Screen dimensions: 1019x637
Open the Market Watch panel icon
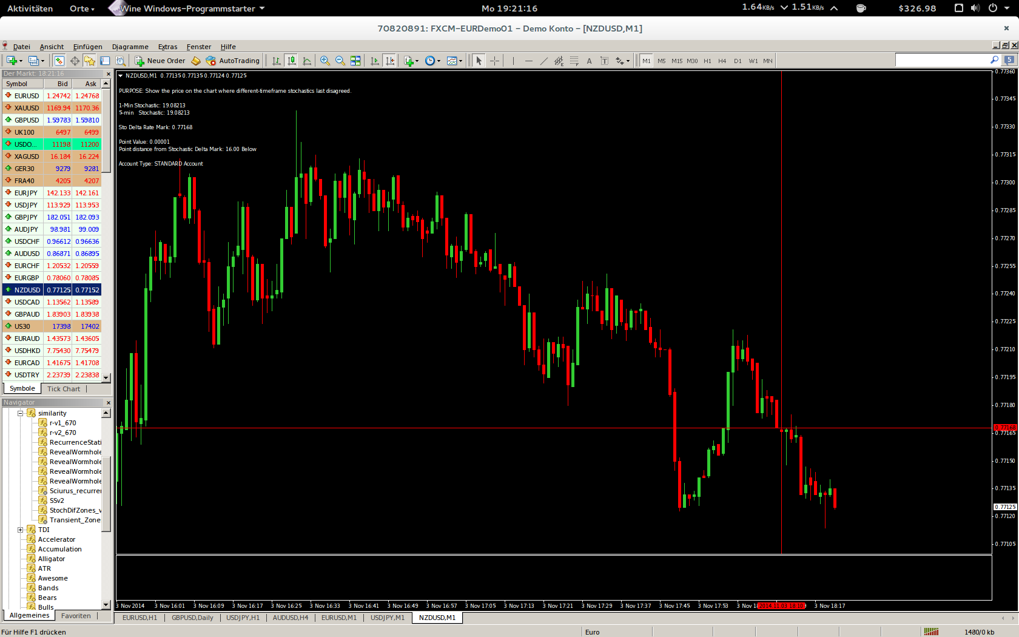[59, 61]
